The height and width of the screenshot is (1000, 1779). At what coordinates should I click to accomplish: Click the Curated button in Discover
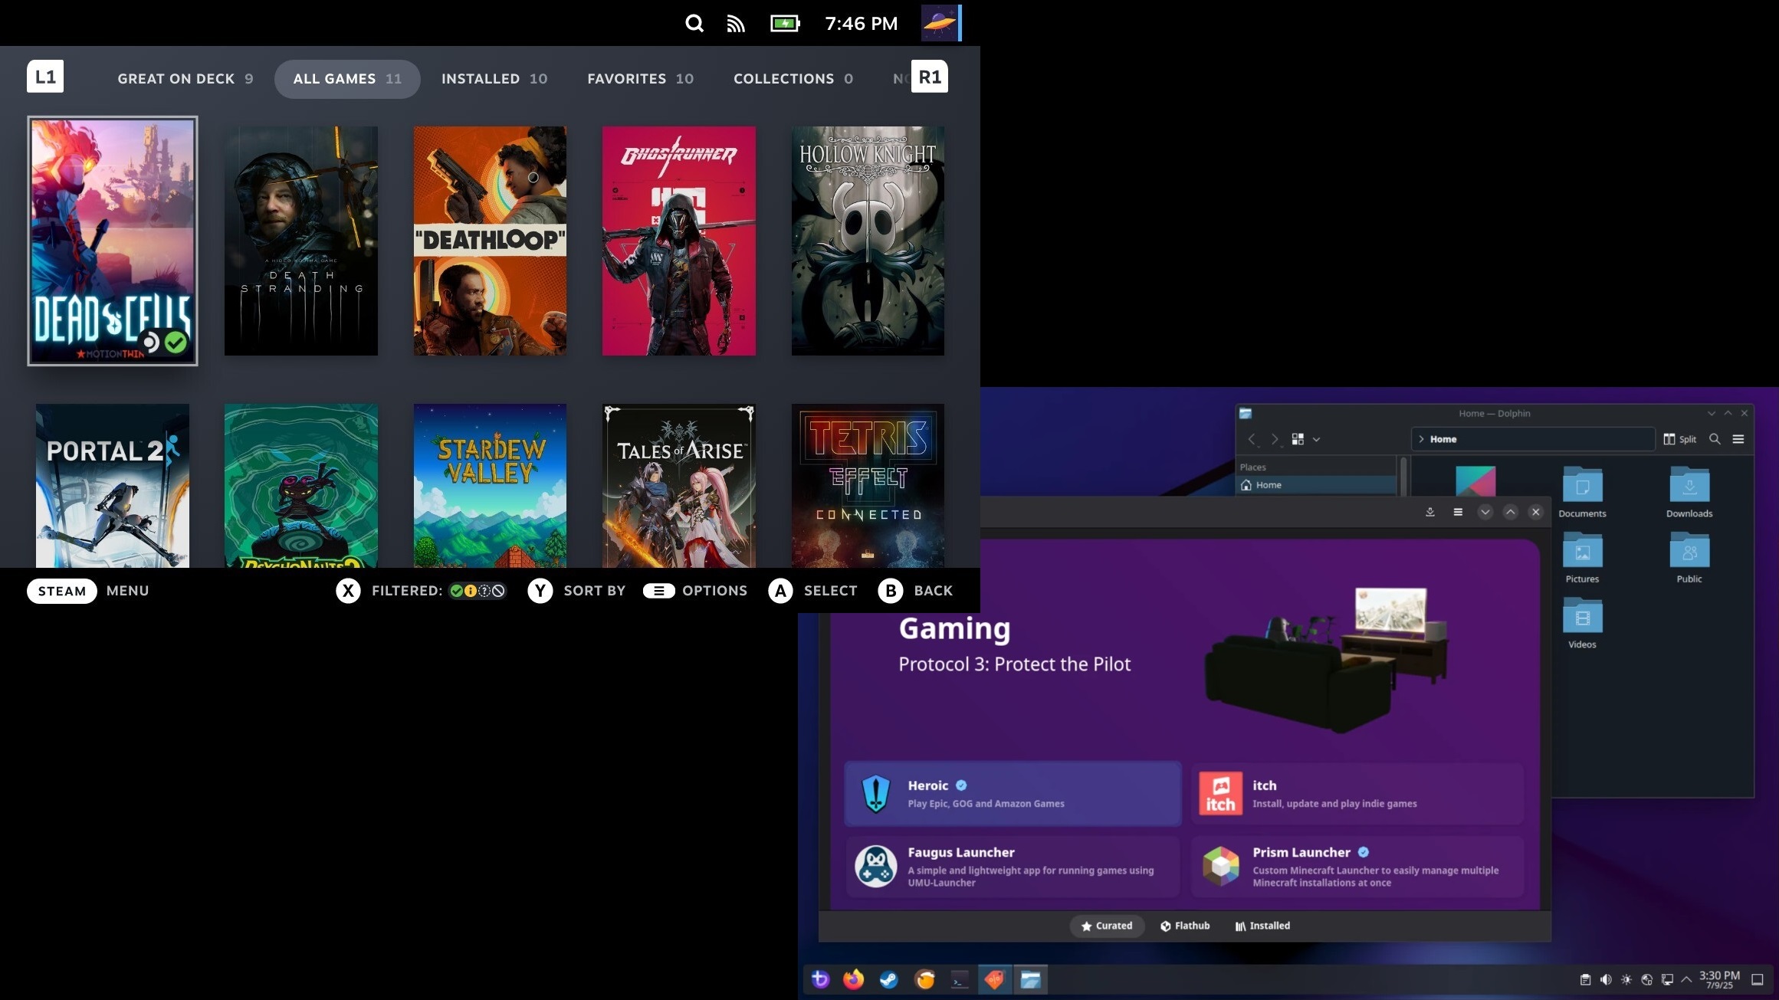(x=1107, y=926)
